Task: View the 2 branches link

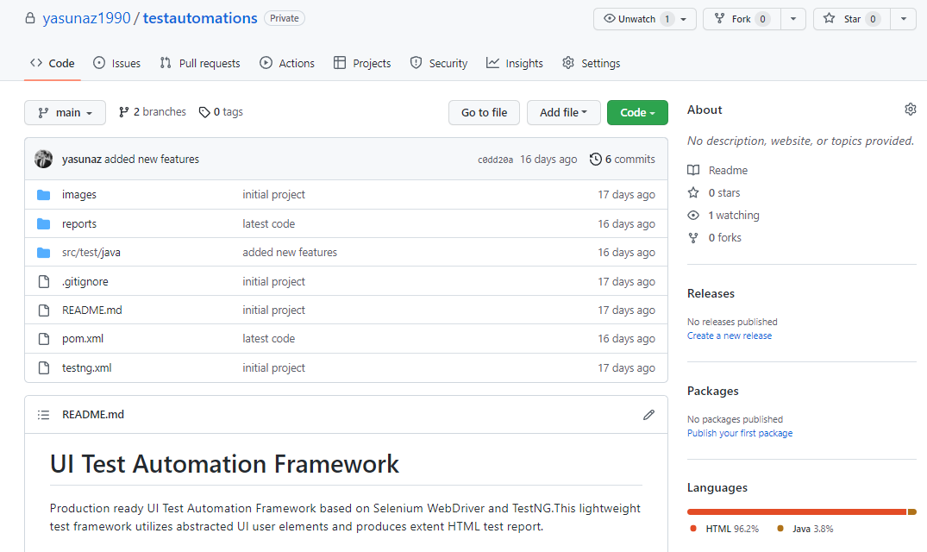Action: point(153,112)
